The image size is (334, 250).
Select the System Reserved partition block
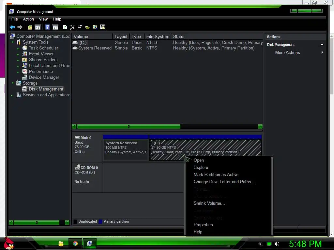(x=126, y=148)
